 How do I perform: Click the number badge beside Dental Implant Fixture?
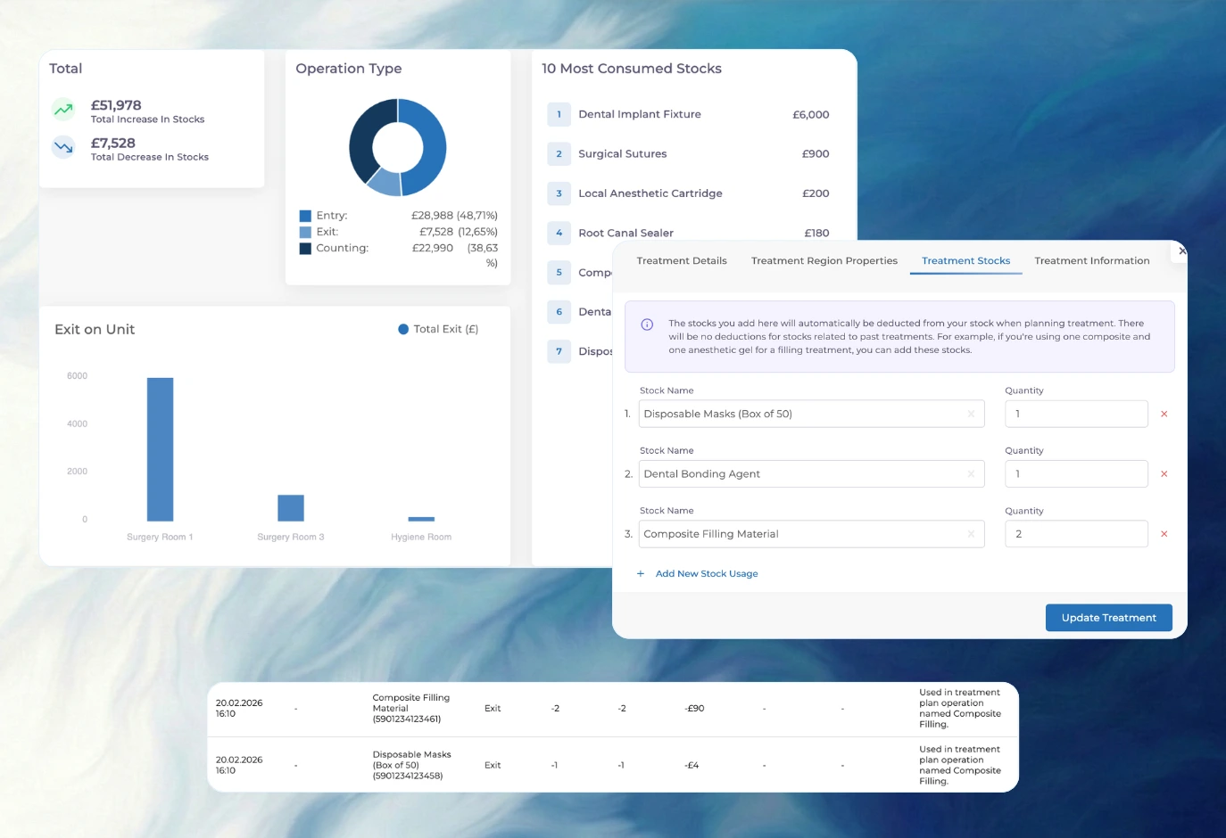[x=559, y=114]
